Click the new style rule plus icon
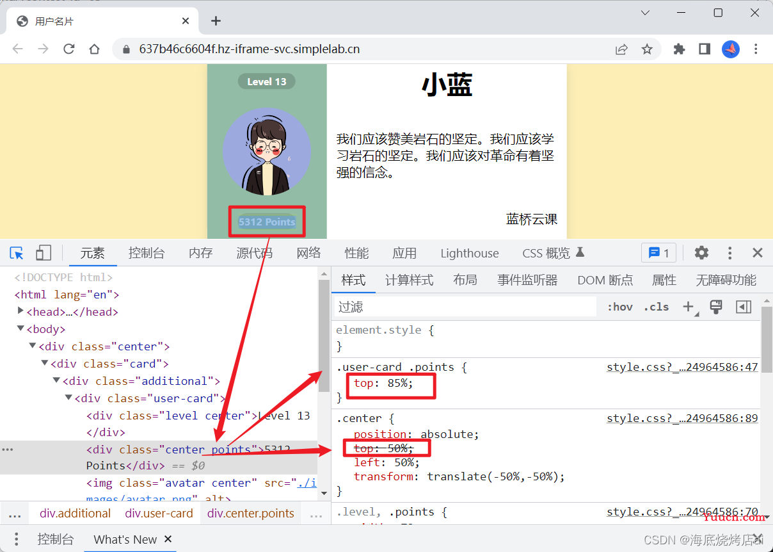Viewport: 773px width, 552px height. 689,307
